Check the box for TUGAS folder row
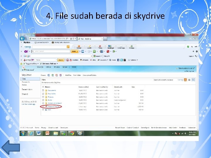The image size is (211, 158). tap(43, 103)
